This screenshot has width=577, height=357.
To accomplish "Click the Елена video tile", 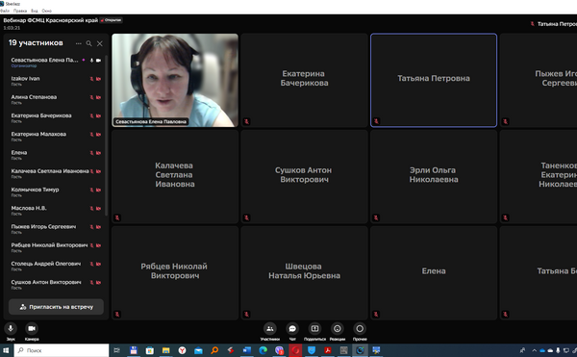I will click(434, 273).
